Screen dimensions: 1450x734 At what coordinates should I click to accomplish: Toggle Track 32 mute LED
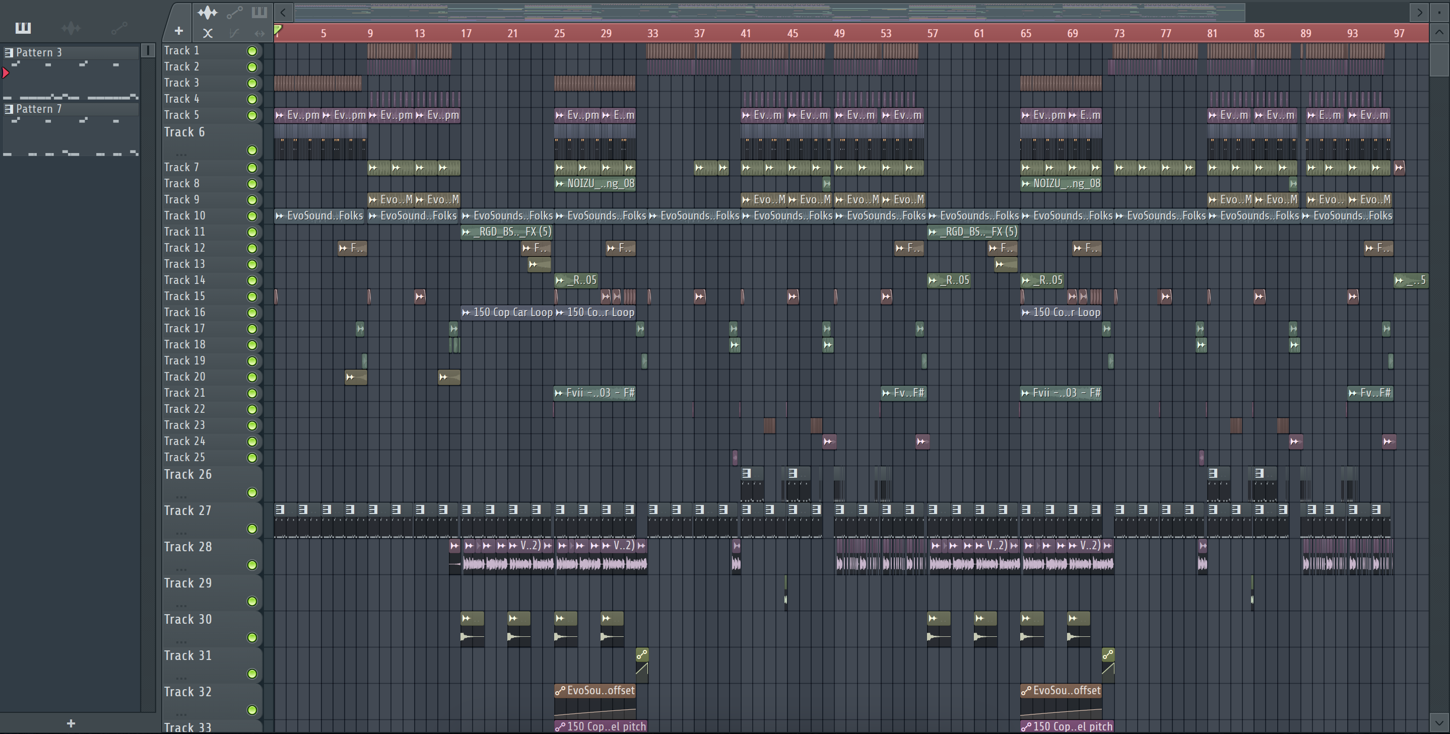252,710
